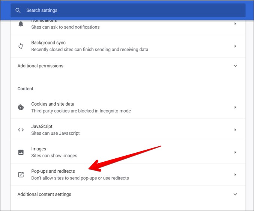254x211 pixels.
Task: Open the Background sync row title
Action: coord(48,43)
